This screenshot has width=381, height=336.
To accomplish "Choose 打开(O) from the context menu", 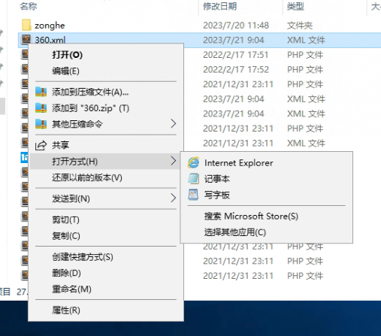I will tap(106, 55).
